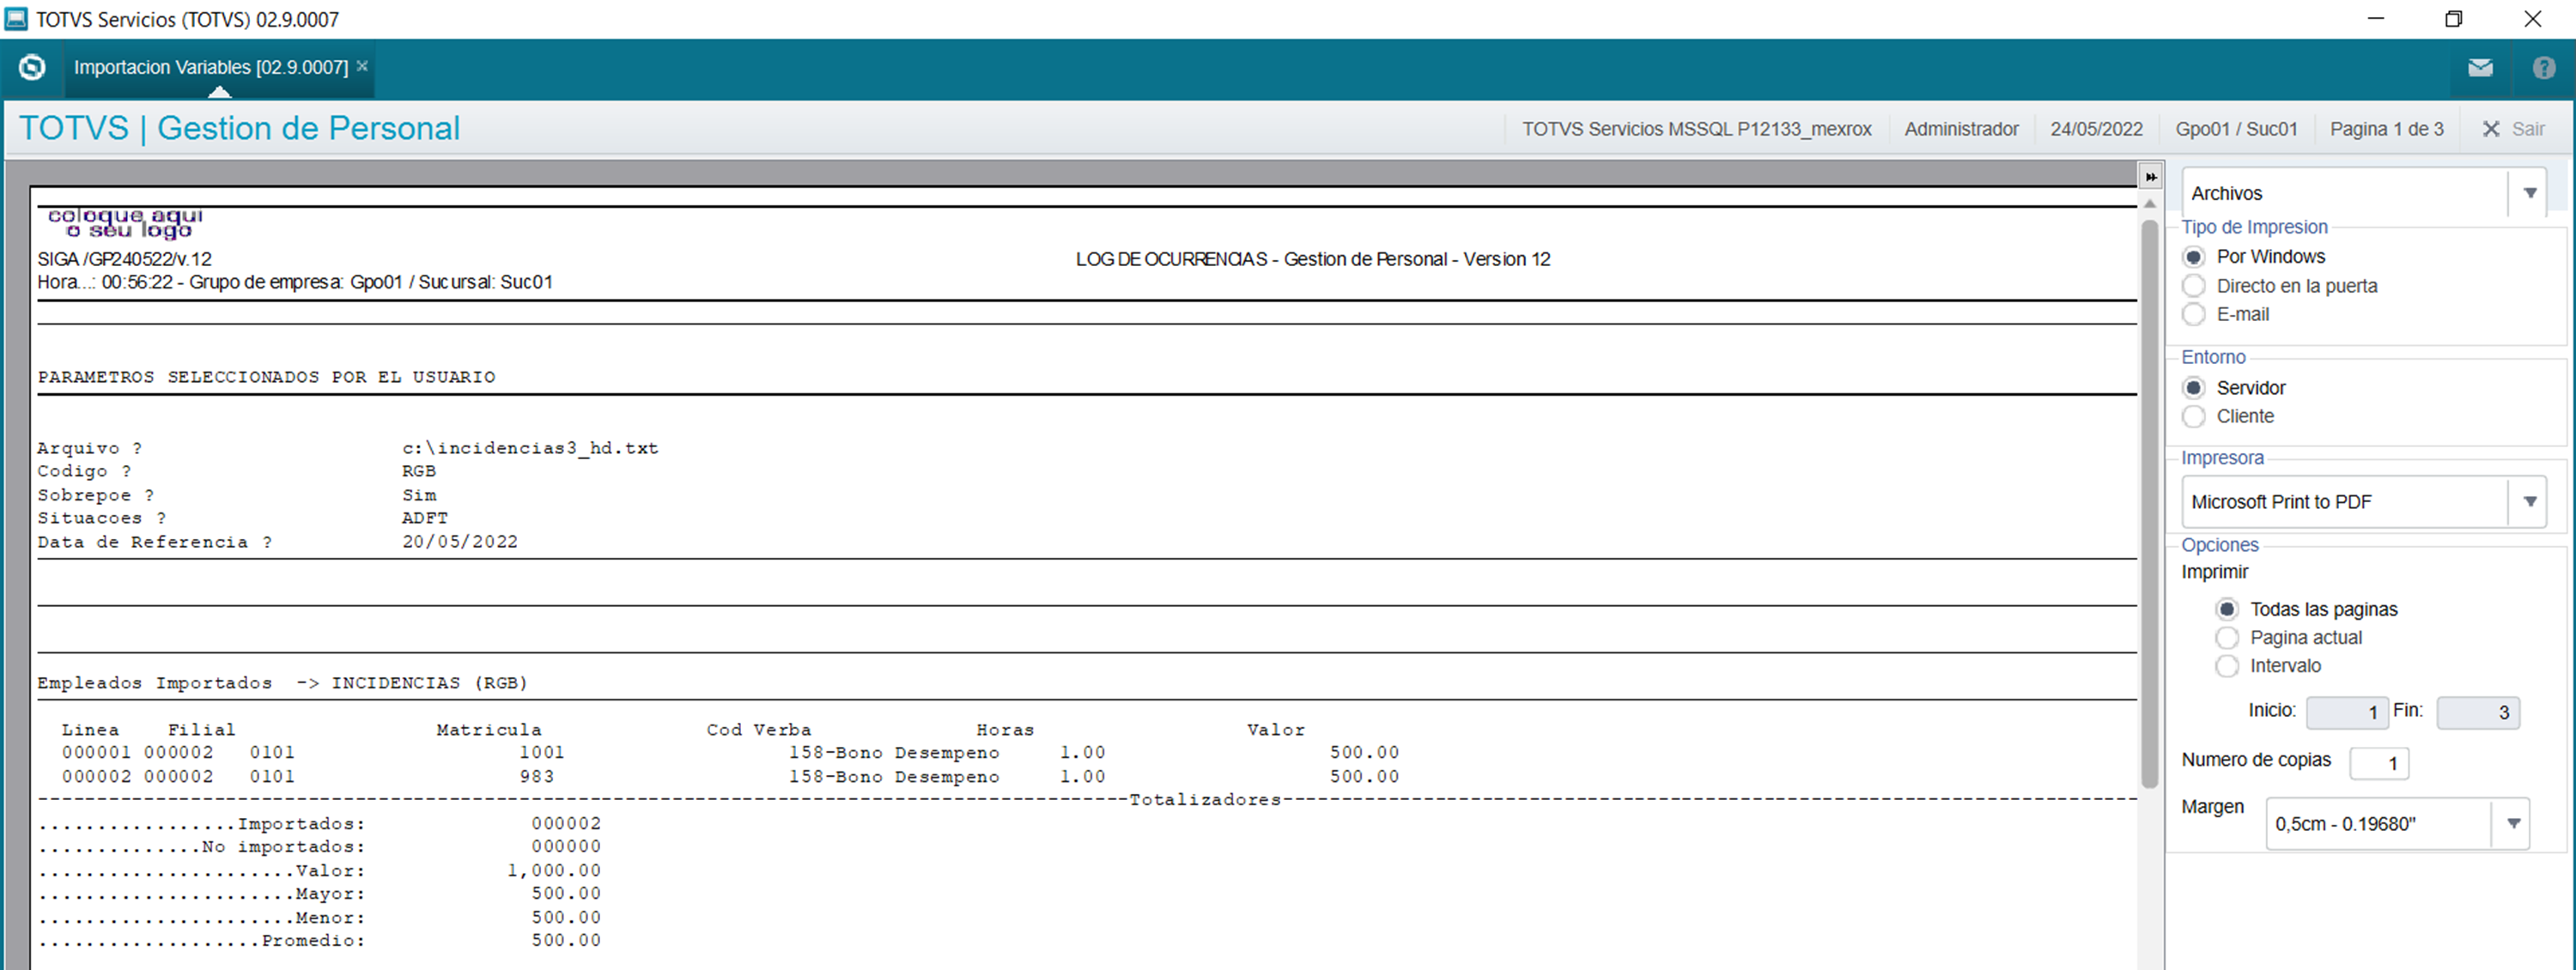Select Por Windows print type

[x=2194, y=257]
